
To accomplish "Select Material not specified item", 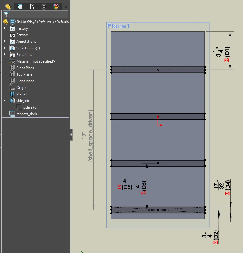I will tap(35, 61).
